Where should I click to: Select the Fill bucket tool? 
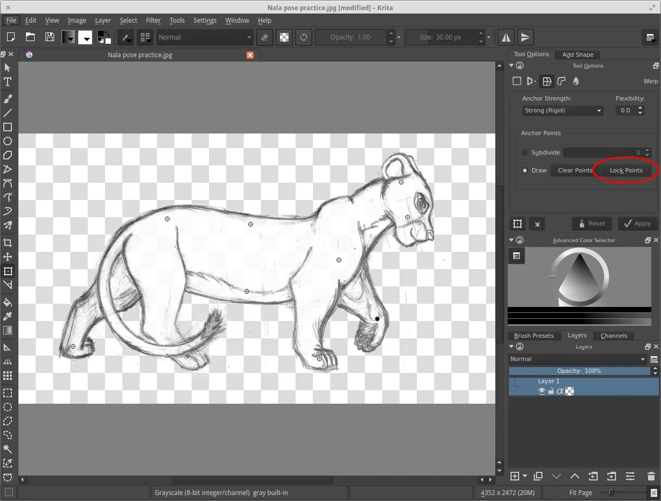tap(8, 302)
